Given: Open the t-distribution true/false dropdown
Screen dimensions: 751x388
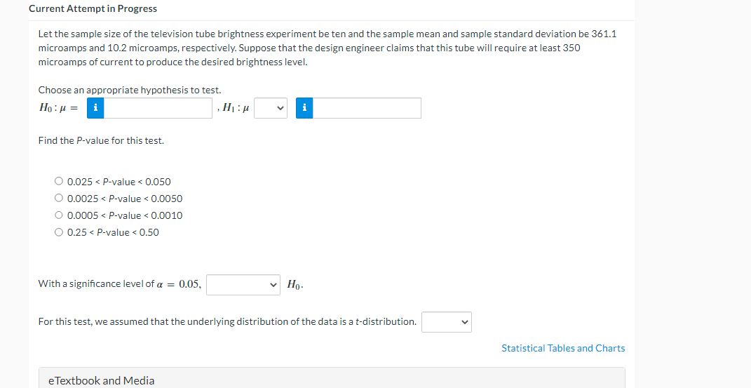Looking at the screenshot, I should [447, 322].
